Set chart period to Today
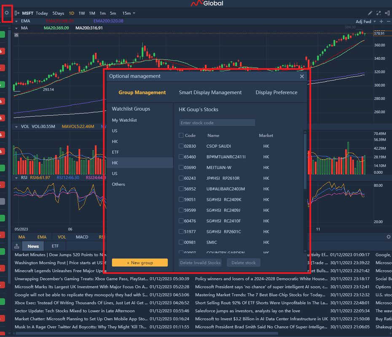The image size is (392, 337). pos(41,13)
